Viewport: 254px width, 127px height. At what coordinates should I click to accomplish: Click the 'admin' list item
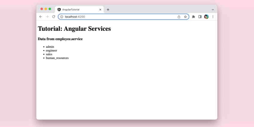click(50, 47)
